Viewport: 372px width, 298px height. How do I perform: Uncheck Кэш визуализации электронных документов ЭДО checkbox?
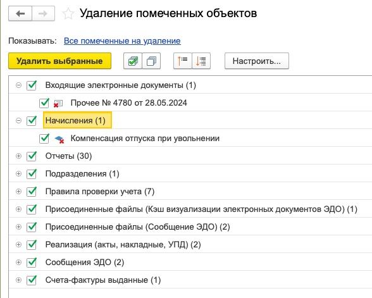click(32, 209)
